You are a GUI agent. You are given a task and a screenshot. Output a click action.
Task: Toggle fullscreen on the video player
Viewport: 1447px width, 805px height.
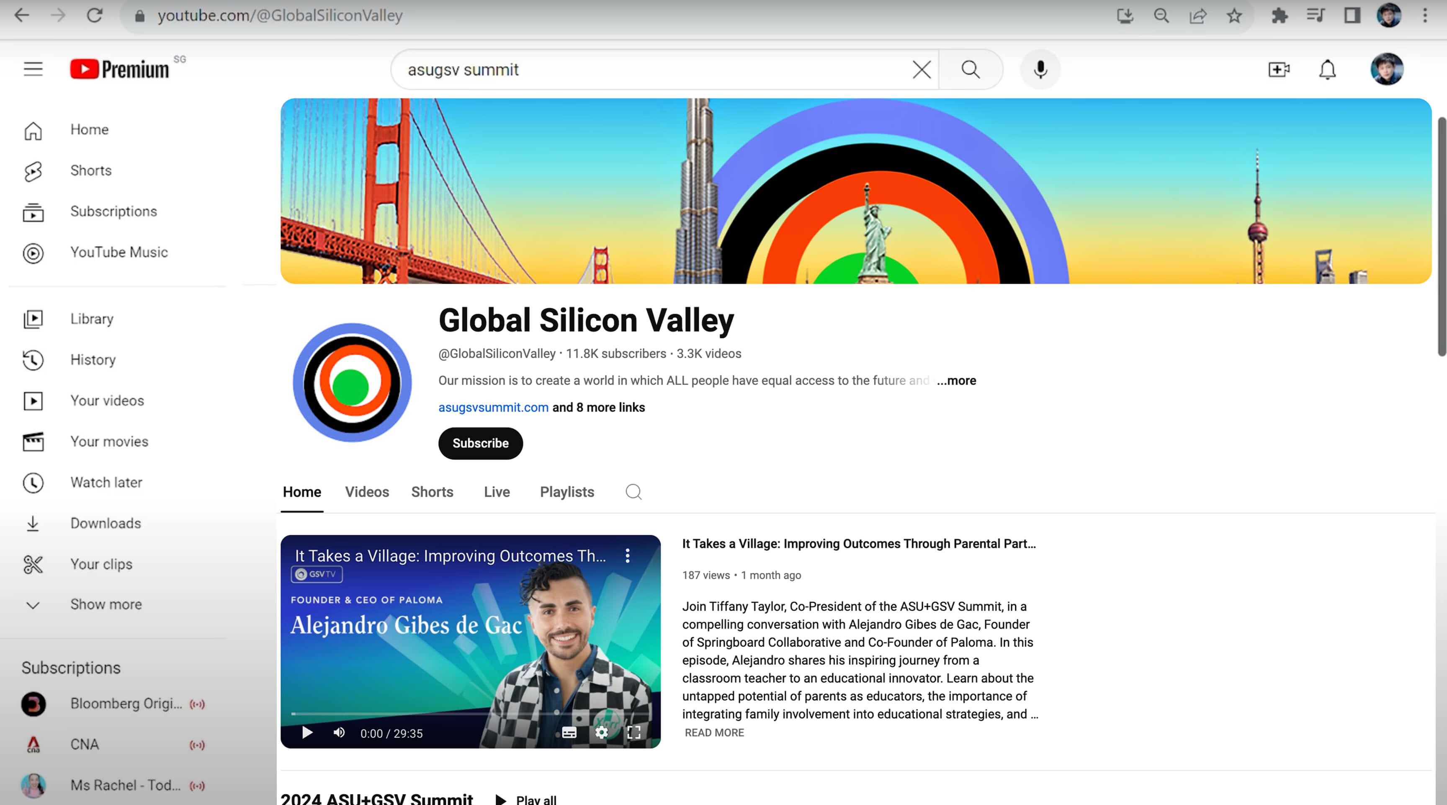point(633,733)
